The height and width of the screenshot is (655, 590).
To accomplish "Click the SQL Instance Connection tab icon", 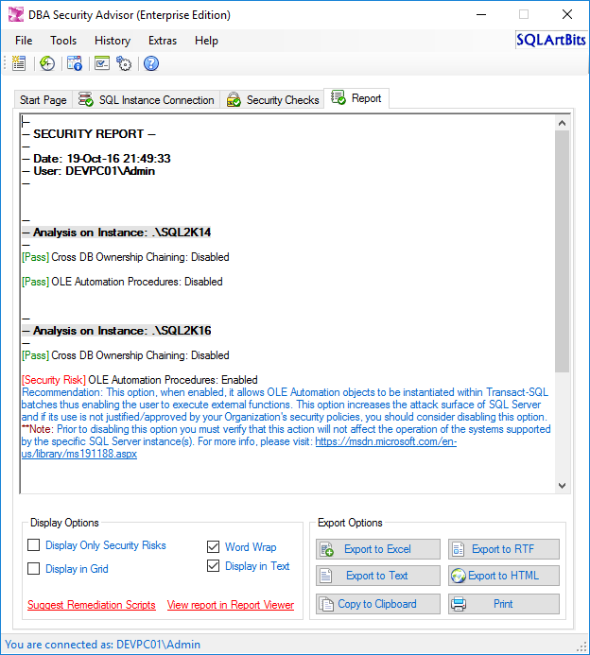I will [x=86, y=99].
